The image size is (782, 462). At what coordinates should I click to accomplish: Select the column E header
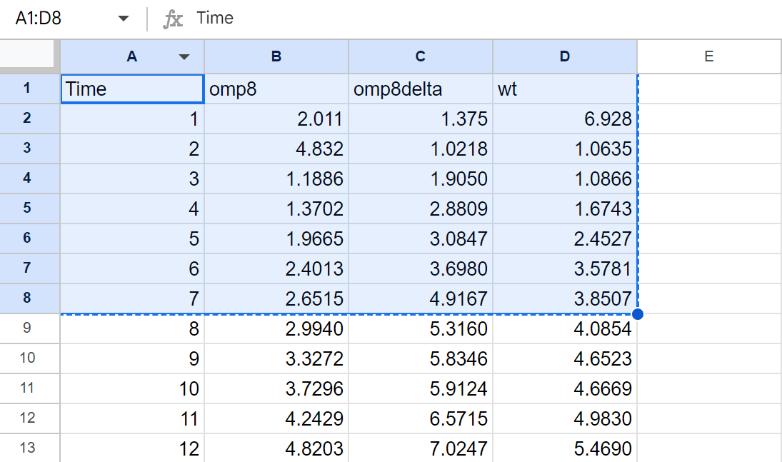(708, 57)
